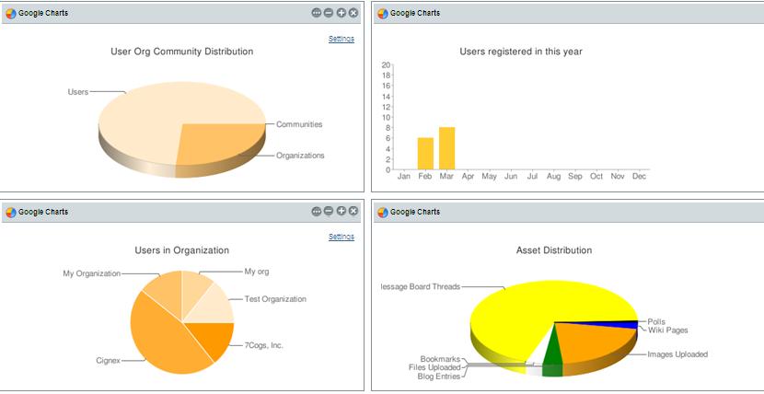Image resolution: width=764 pixels, height=394 pixels.
Task: Click the 'Asset Distribution' chart title
Action: pyautogui.click(x=554, y=250)
